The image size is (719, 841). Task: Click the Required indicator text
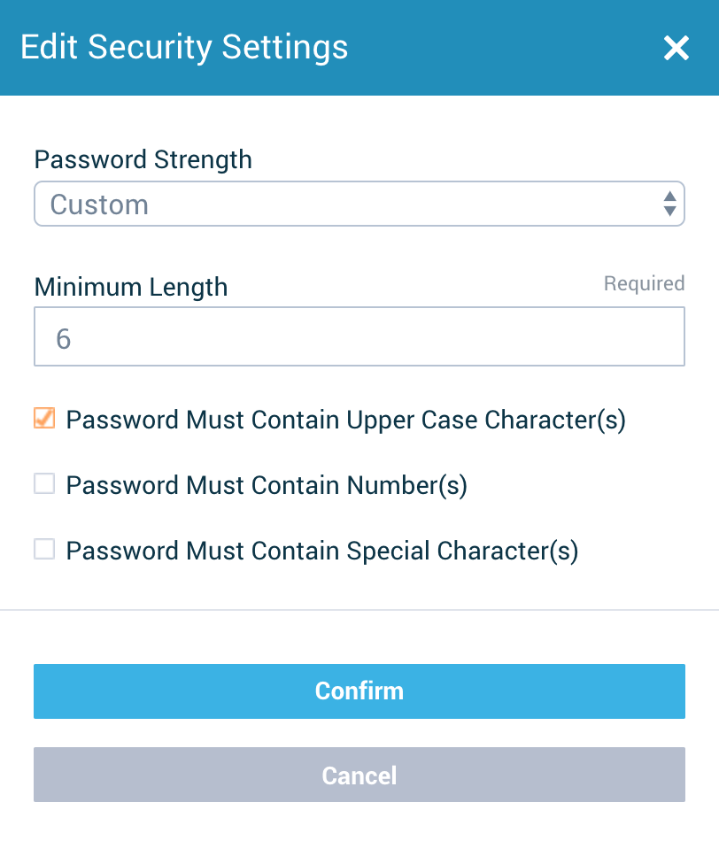click(x=644, y=283)
